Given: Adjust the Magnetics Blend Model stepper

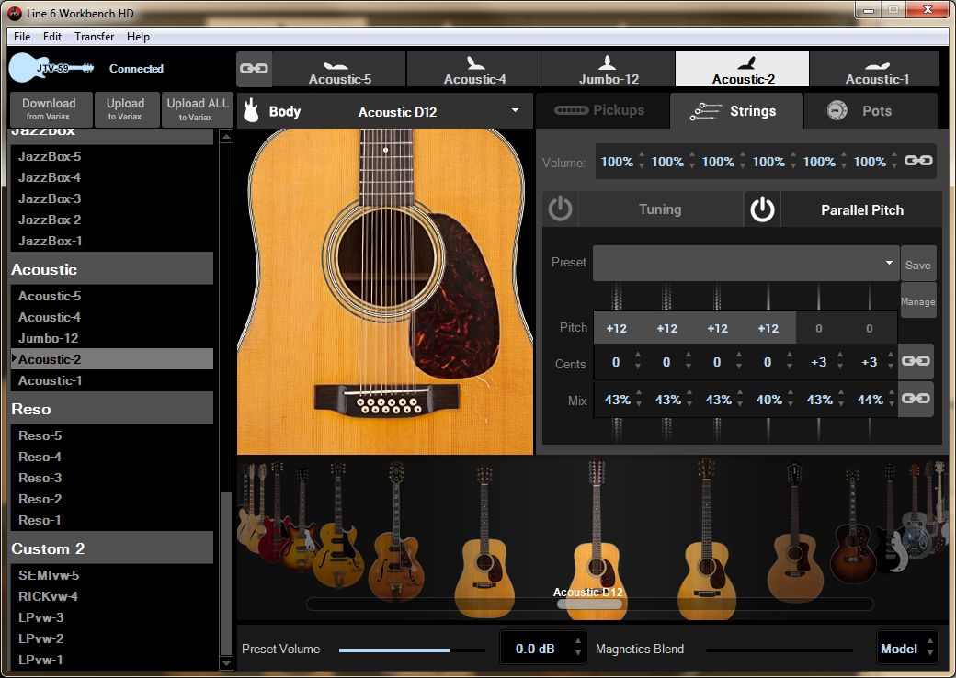Looking at the screenshot, I should click(x=929, y=647).
